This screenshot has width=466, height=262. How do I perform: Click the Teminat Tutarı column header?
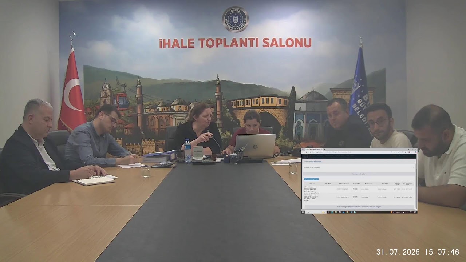coord(369,184)
